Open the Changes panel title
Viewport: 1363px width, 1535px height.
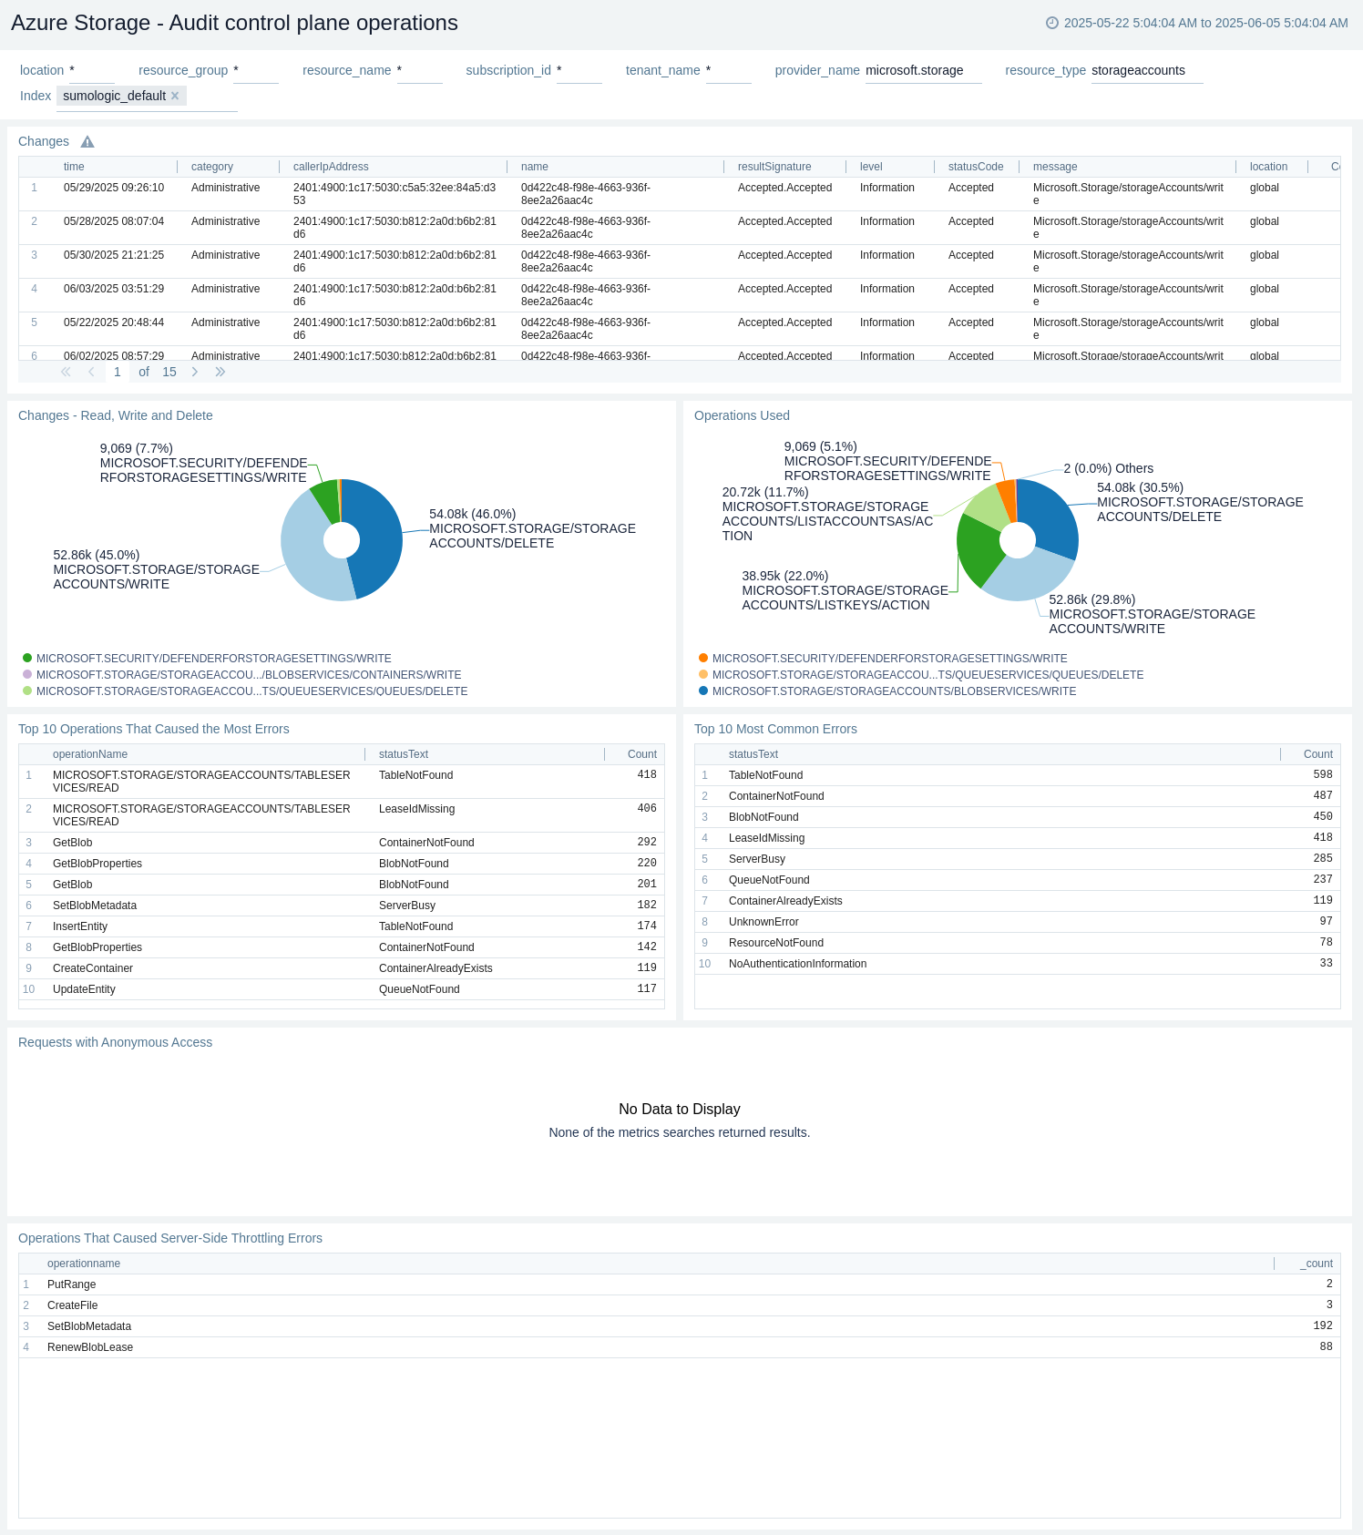coord(44,141)
